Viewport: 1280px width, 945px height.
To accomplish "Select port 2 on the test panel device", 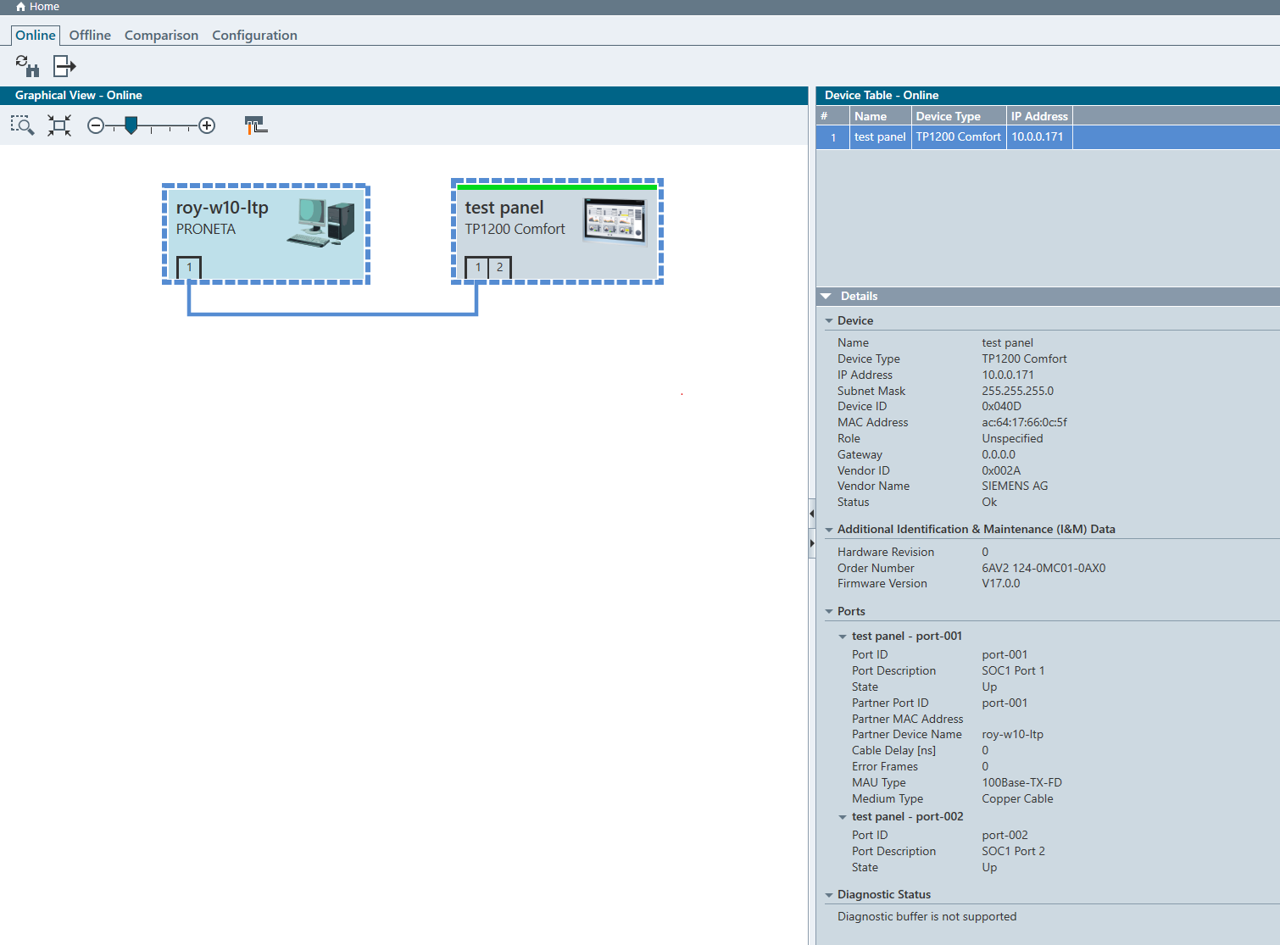I will [x=500, y=267].
